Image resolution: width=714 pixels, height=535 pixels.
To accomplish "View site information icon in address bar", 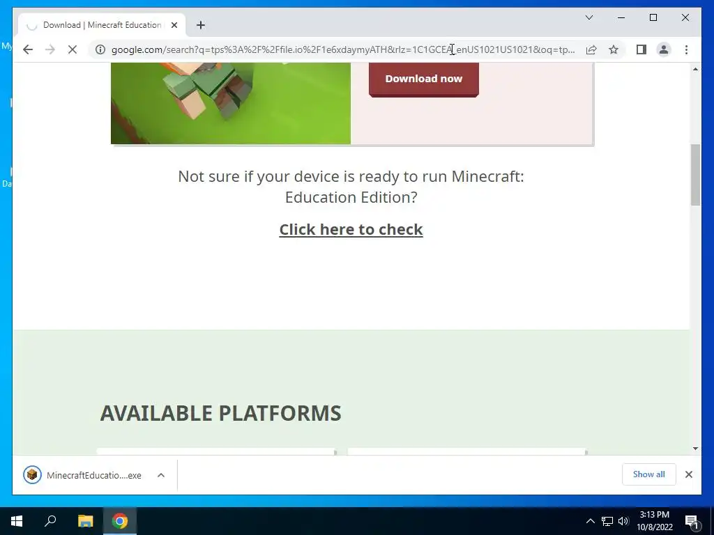I will (x=100, y=49).
